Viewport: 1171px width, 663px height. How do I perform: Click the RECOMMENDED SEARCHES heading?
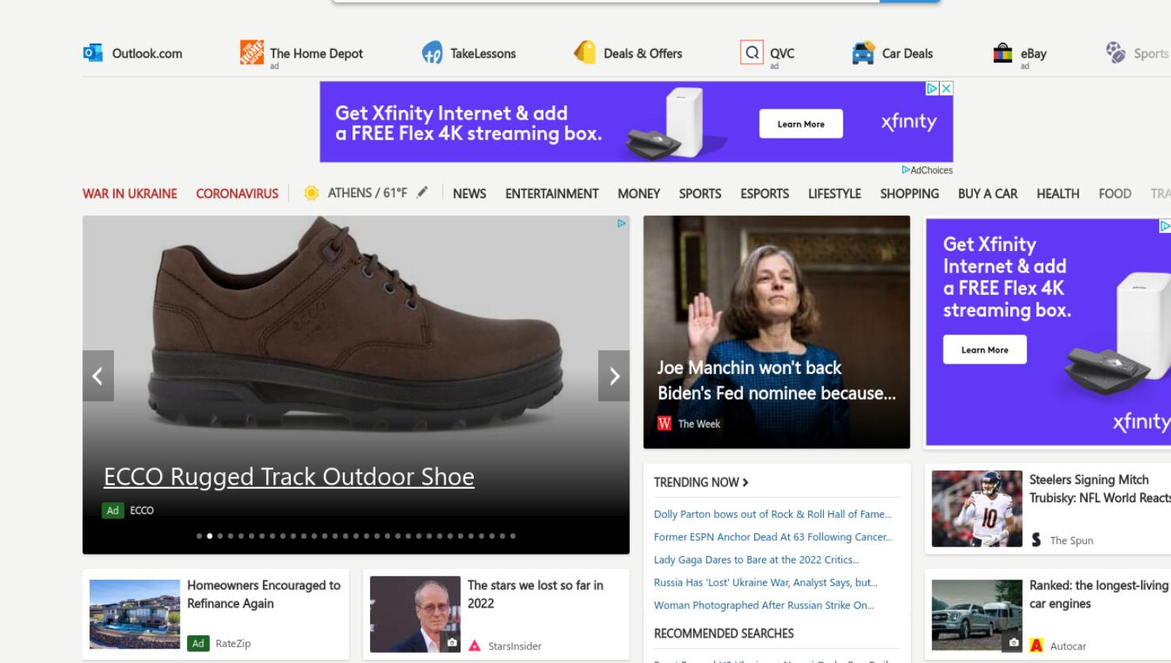click(723, 634)
